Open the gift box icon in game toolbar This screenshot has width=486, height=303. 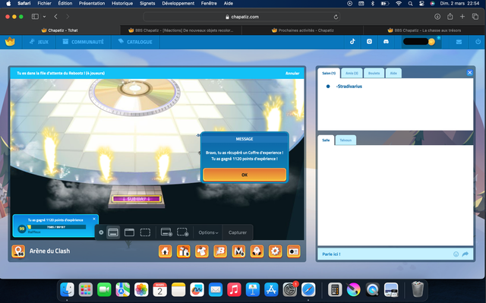pyautogui.click(x=184, y=251)
